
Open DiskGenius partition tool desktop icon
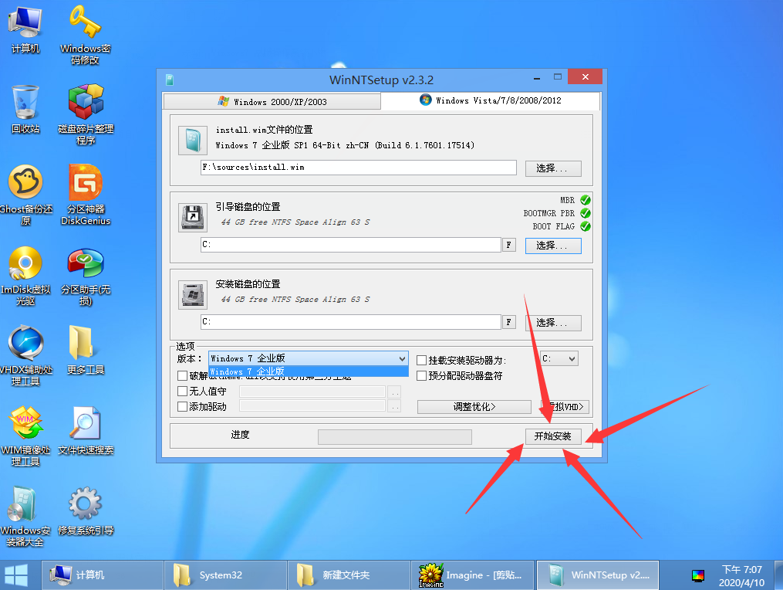(x=86, y=184)
